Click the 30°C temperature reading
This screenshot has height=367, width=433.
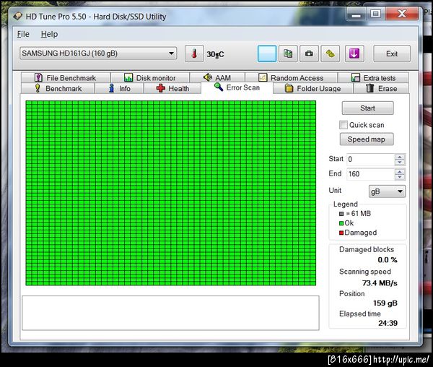[x=215, y=54]
